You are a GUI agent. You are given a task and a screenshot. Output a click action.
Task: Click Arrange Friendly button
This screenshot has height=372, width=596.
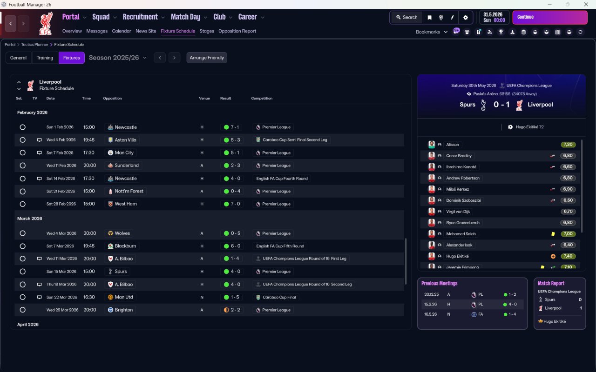tap(207, 58)
